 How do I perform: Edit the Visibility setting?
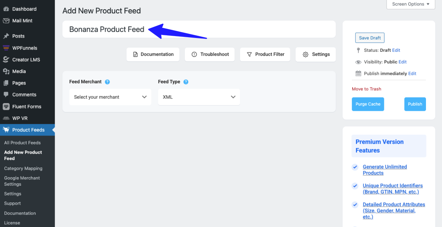pos(402,62)
